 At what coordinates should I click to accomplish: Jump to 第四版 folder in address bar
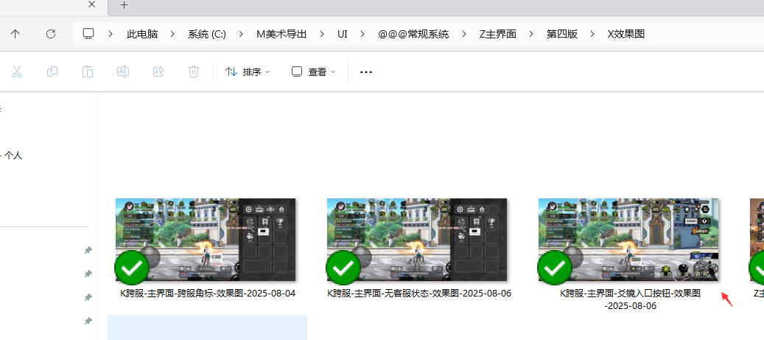click(x=561, y=34)
